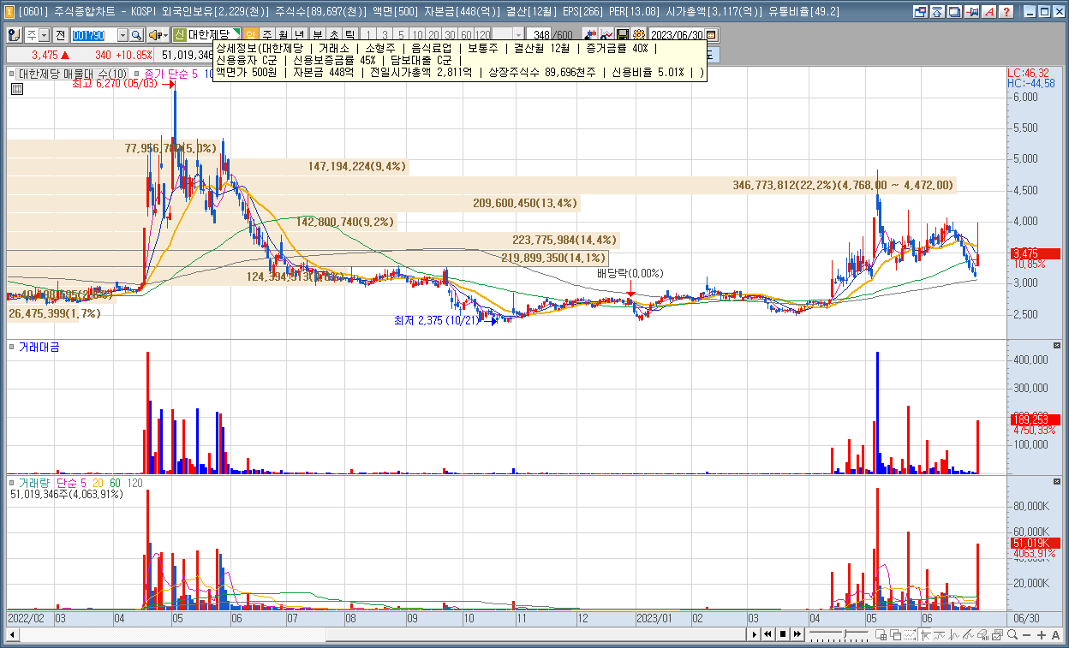Toggle the 거래대금 panel legend marker
The width and height of the screenshot is (1069, 648).
click(12, 348)
